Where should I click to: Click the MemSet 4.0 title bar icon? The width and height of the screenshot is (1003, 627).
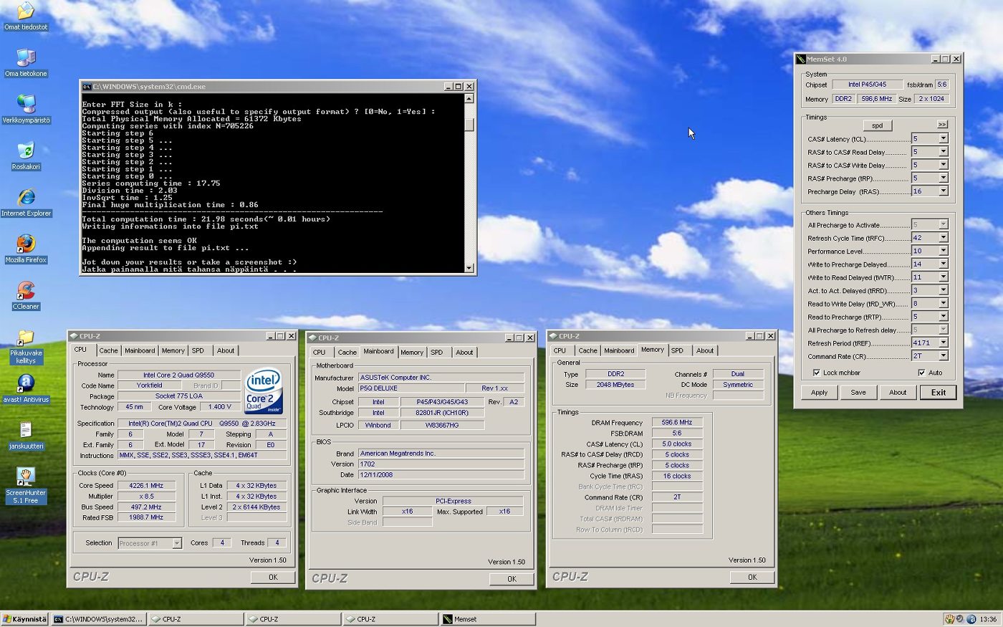(x=801, y=59)
